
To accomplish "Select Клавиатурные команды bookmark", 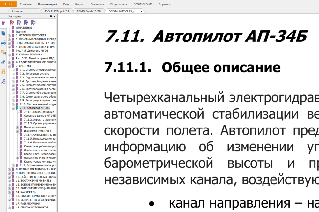I will pyautogui.click(x=40, y=162).
